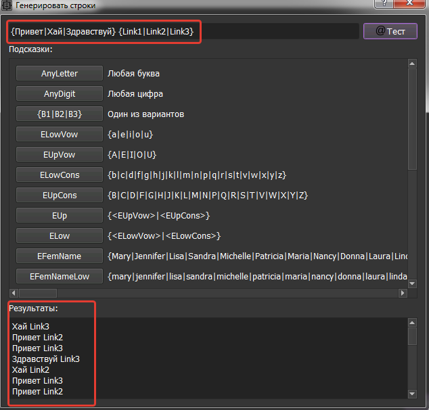This screenshot has height=410, width=429.
Task: Select the EUpVow hint button
Action: point(60,154)
